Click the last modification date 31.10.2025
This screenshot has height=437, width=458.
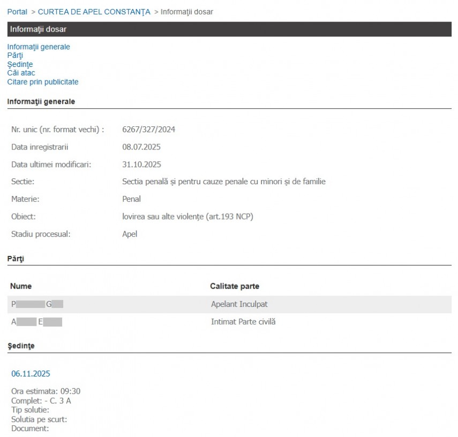click(141, 164)
